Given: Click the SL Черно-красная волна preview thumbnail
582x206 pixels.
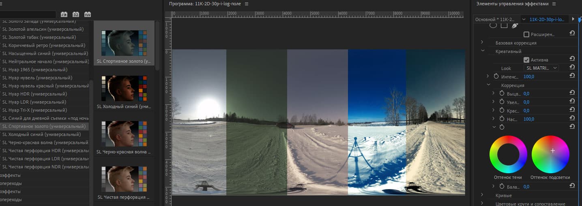Looking at the screenshot, I should pyautogui.click(x=124, y=134).
